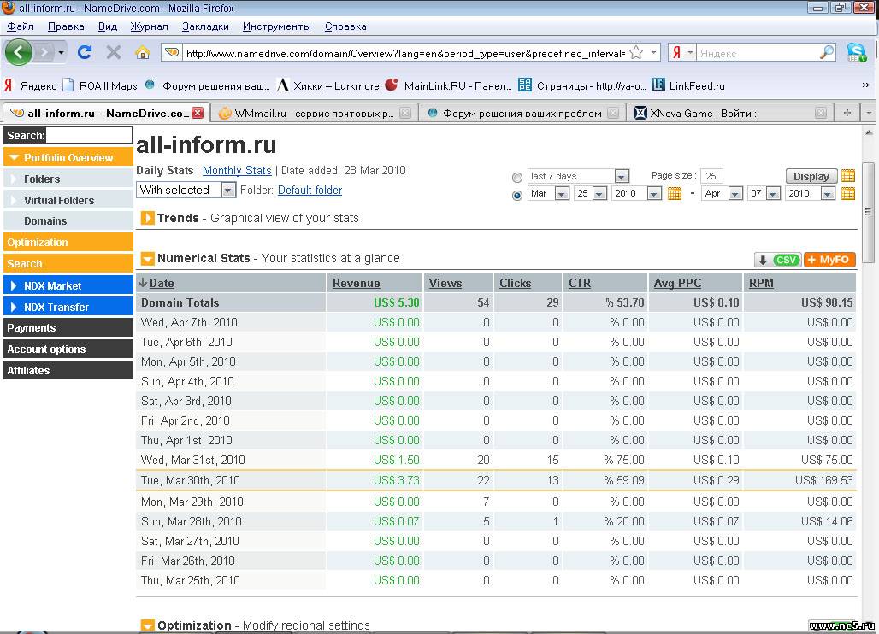Image resolution: width=879 pixels, height=634 pixels.
Task: Open calendar picker next to end year
Action: 848,194
